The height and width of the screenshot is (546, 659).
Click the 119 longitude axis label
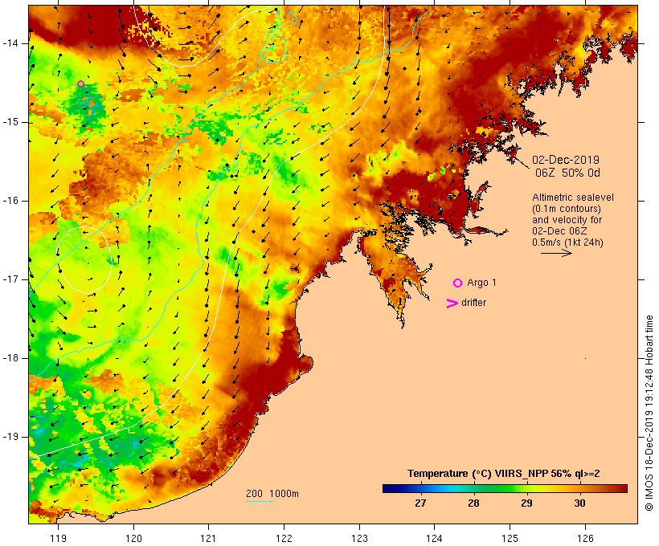(58, 539)
